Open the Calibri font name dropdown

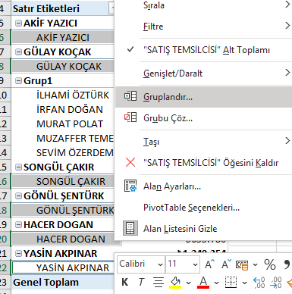coord(160,264)
